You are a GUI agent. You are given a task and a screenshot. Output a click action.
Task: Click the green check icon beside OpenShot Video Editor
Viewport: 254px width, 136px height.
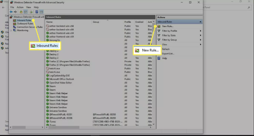click(x=48, y=83)
